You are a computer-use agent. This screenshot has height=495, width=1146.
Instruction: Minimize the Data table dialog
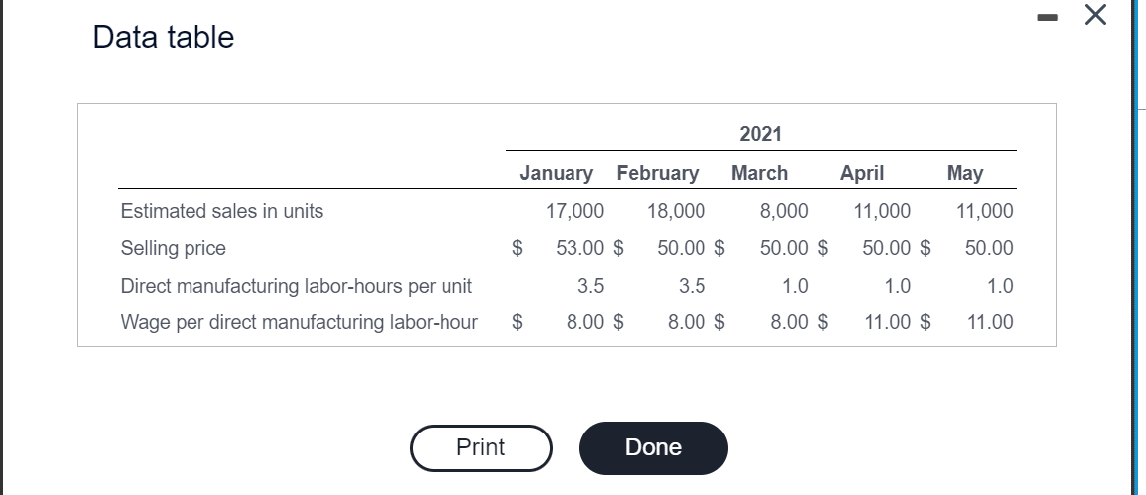1049,15
